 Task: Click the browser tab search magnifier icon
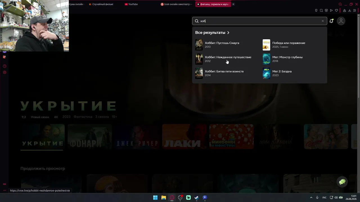pos(340,4)
